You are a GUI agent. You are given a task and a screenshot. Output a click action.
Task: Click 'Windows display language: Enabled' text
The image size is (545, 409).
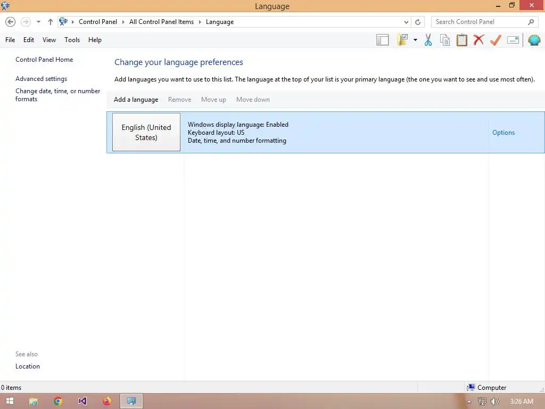point(238,125)
